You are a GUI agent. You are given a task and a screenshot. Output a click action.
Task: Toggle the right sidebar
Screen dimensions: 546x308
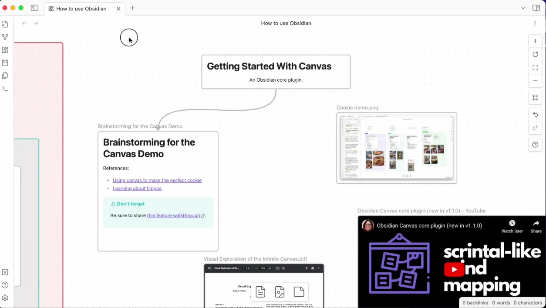pyautogui.click(x=536, y=8)
